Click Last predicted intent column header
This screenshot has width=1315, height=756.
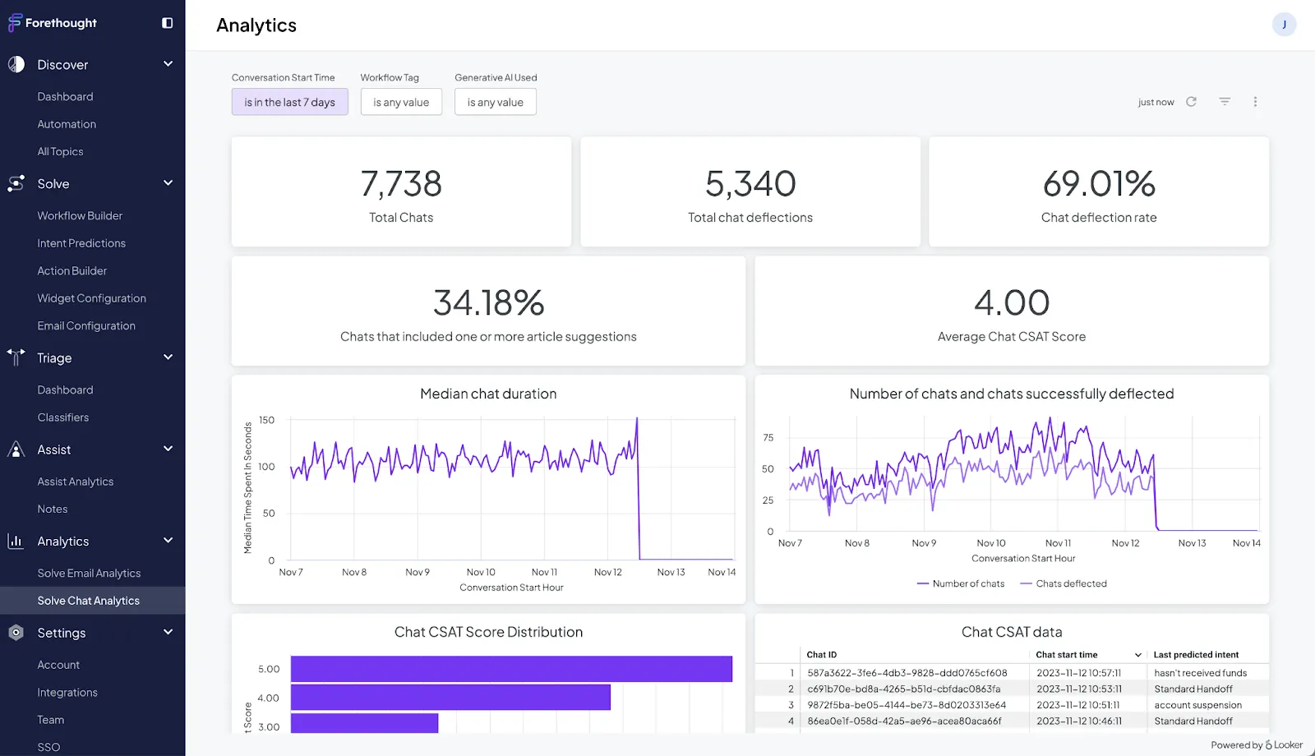(x=1196, y=655)
